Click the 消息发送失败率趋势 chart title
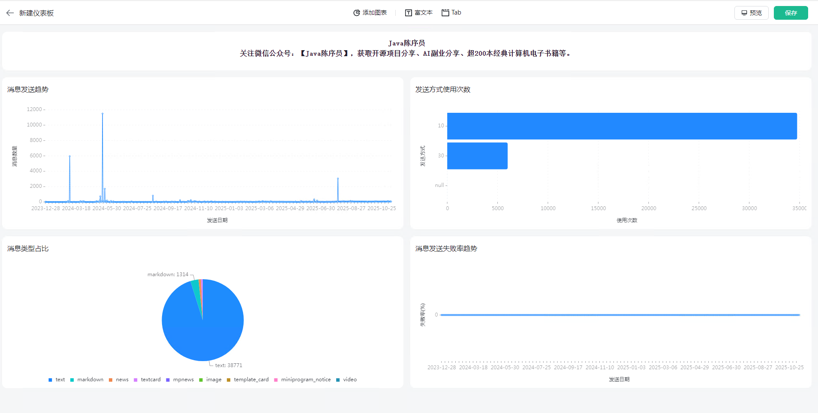The image size is (818, 413). pos(446,249)
